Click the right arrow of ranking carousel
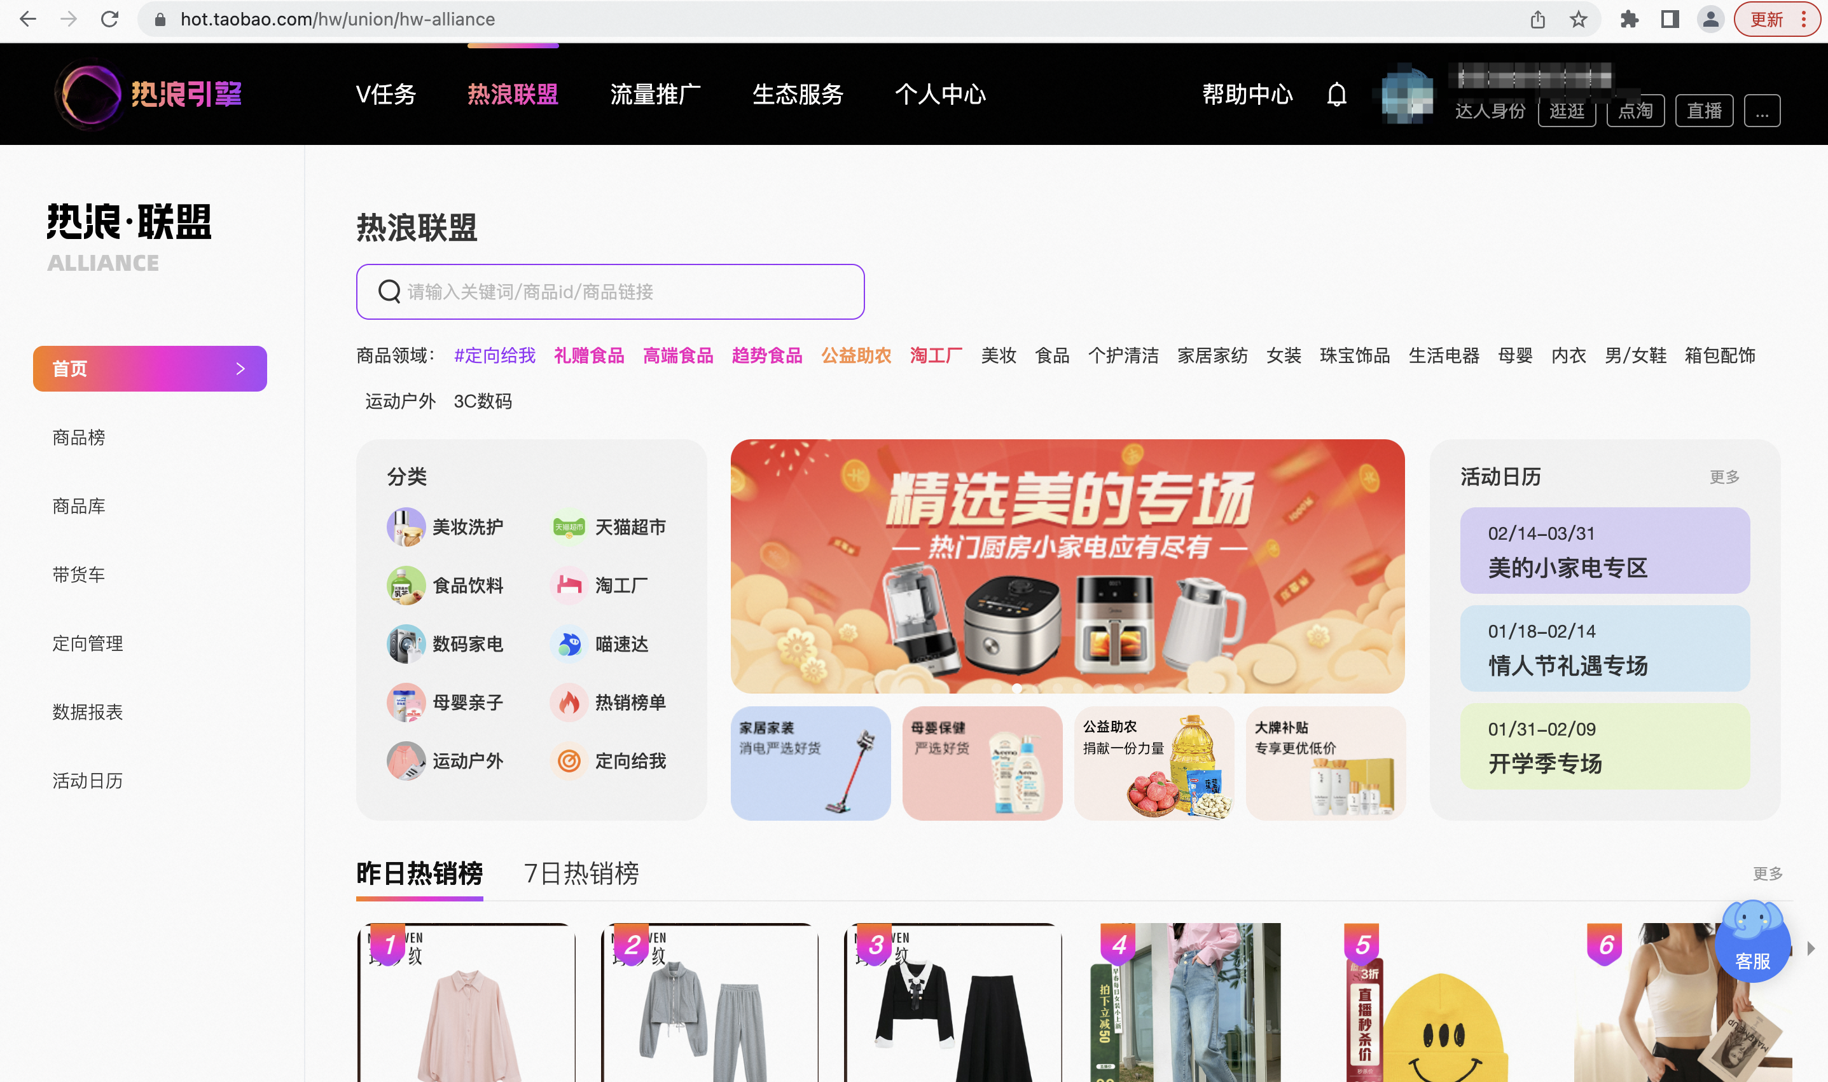The width and height of the screenshot is (1828, 1082). 1810,948
